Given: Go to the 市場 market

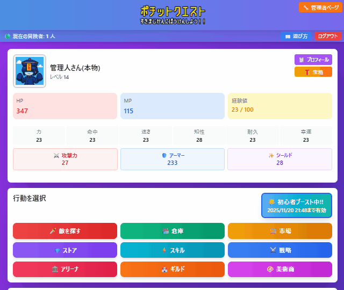Looking at the screenshot, I should 279,231.
